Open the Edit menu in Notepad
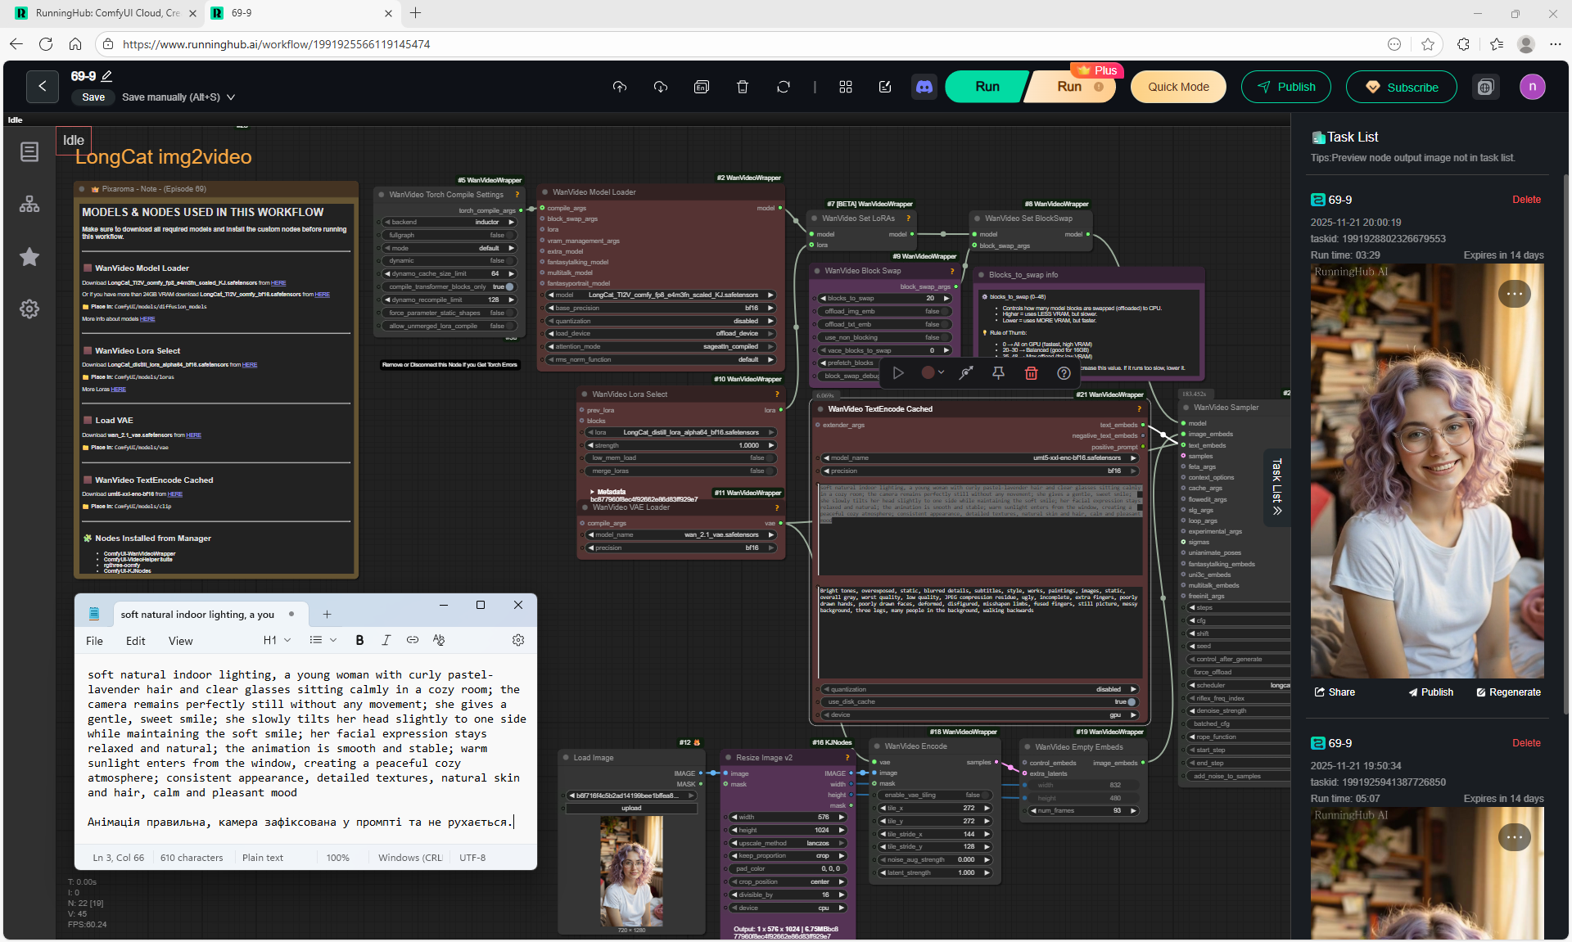The width and height of the screenshot is (1572, 942). coord(135,642)
